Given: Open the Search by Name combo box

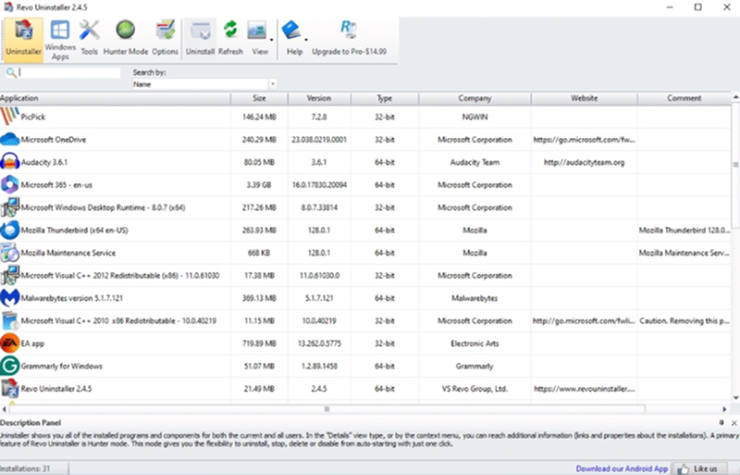Looking at the screenshot, I should click(x=204, y=84).
